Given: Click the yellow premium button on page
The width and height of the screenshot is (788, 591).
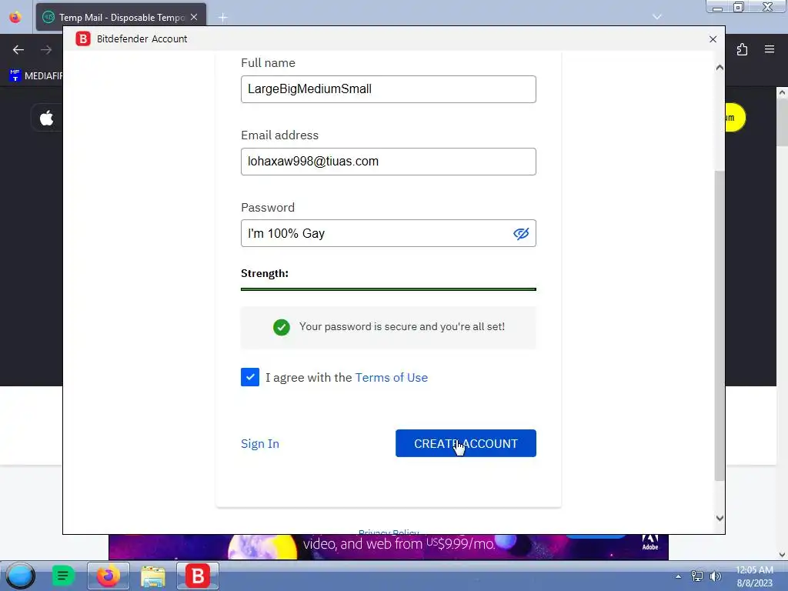Looking at the screenshot, I should (x=735, y=118).
